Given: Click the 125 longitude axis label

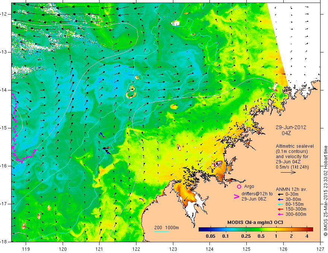Looking at the screenshot, I should (247, 249).
